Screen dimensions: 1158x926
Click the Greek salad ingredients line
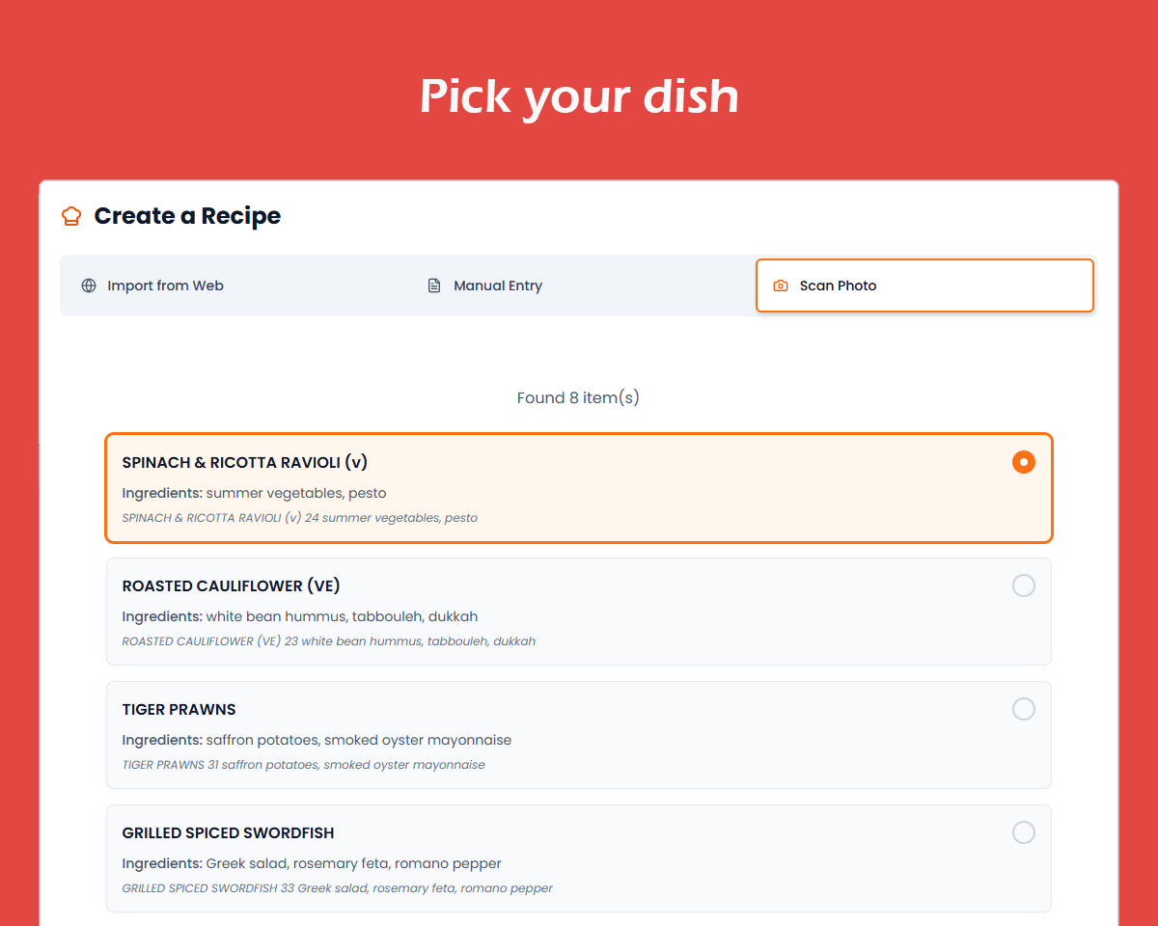[x=311, y=863]
